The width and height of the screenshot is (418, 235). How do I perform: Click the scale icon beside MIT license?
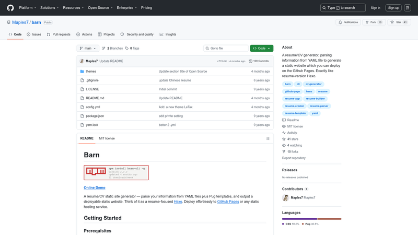(284, 126)
